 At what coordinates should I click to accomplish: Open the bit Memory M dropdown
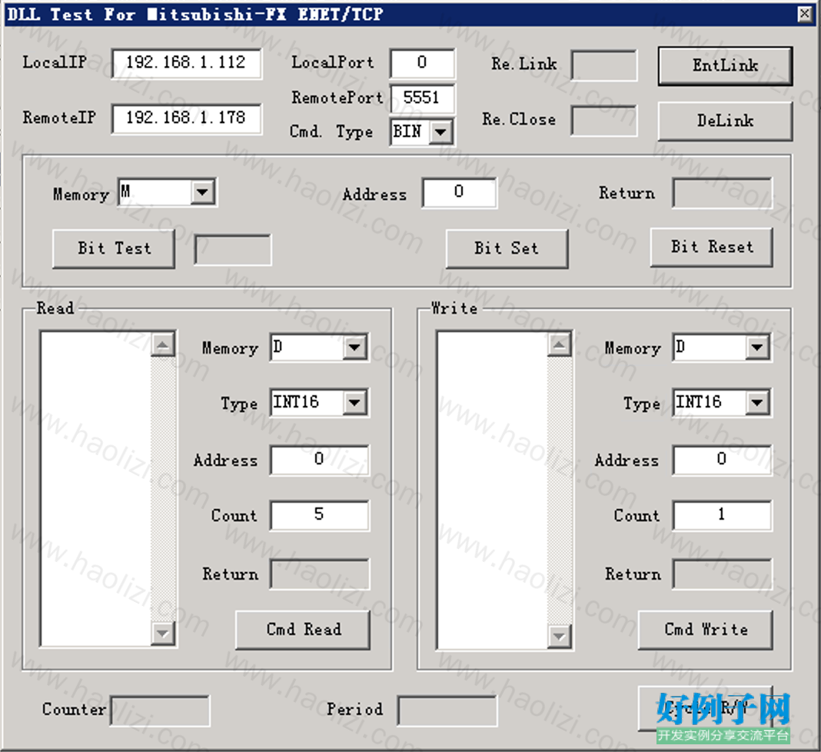pos(203,192)
